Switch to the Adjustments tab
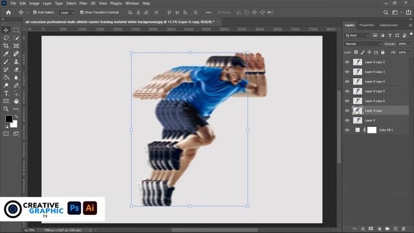The image size is (414, 233). coord(389,25)
